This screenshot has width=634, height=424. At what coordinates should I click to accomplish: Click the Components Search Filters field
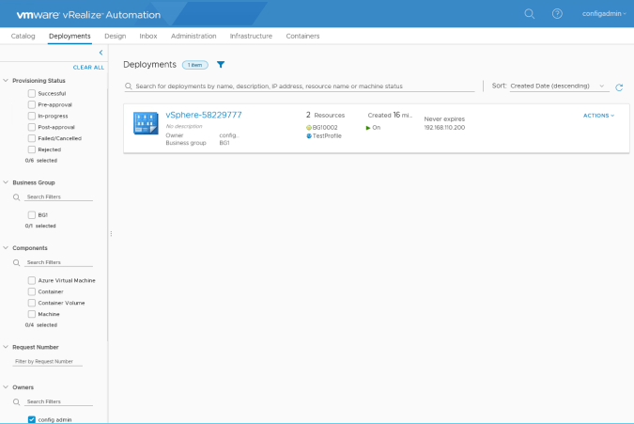click(x=58, y=262)
